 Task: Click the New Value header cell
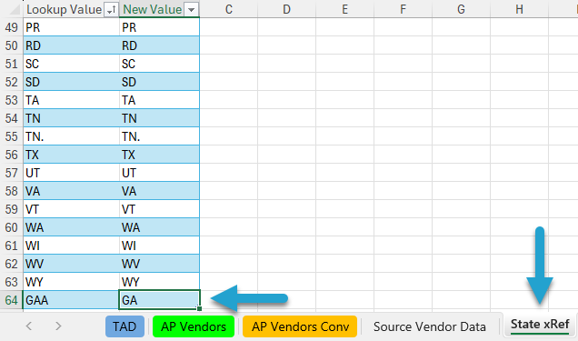pyautogui.click(x=159, y=10)
